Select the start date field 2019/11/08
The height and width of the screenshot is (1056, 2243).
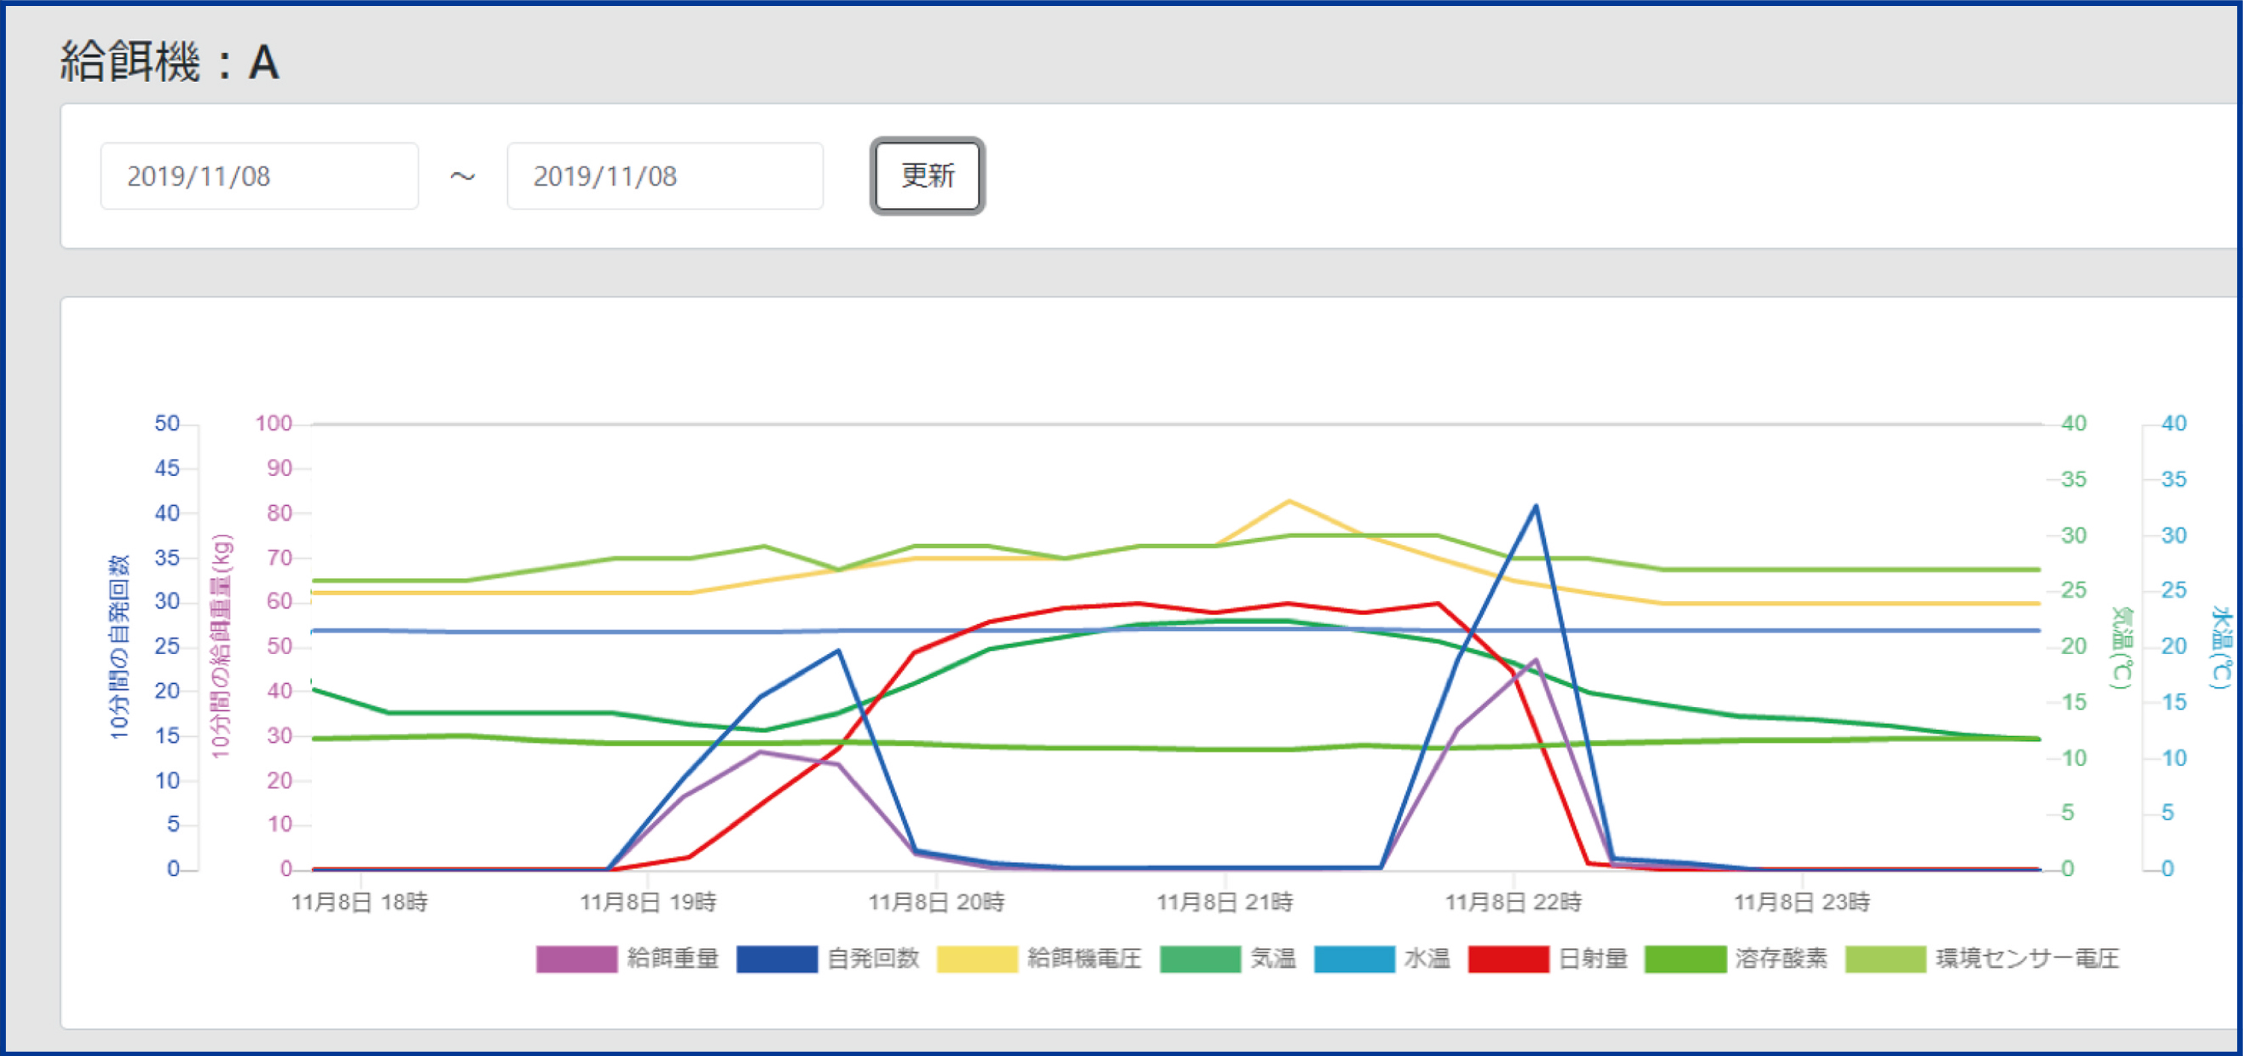pyautogui.click(x=260, y=176)
